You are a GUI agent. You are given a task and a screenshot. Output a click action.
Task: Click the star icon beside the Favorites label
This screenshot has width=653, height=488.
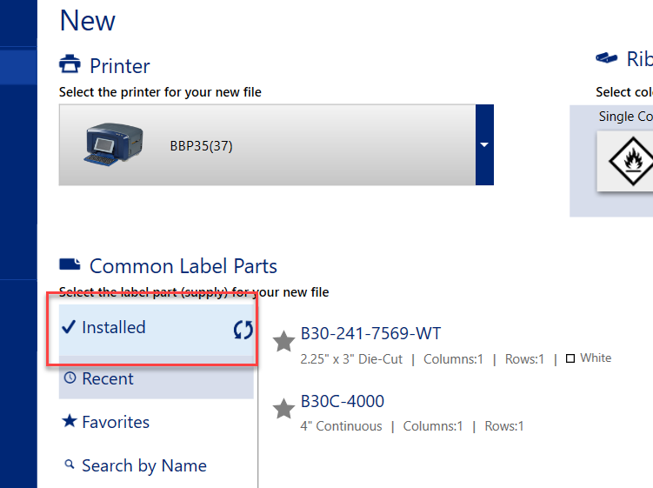tap(70, 422)
